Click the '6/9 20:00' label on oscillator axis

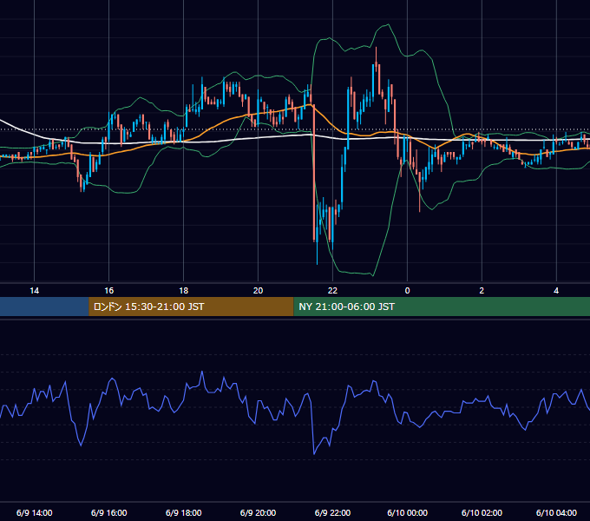(x=258, y=512)
